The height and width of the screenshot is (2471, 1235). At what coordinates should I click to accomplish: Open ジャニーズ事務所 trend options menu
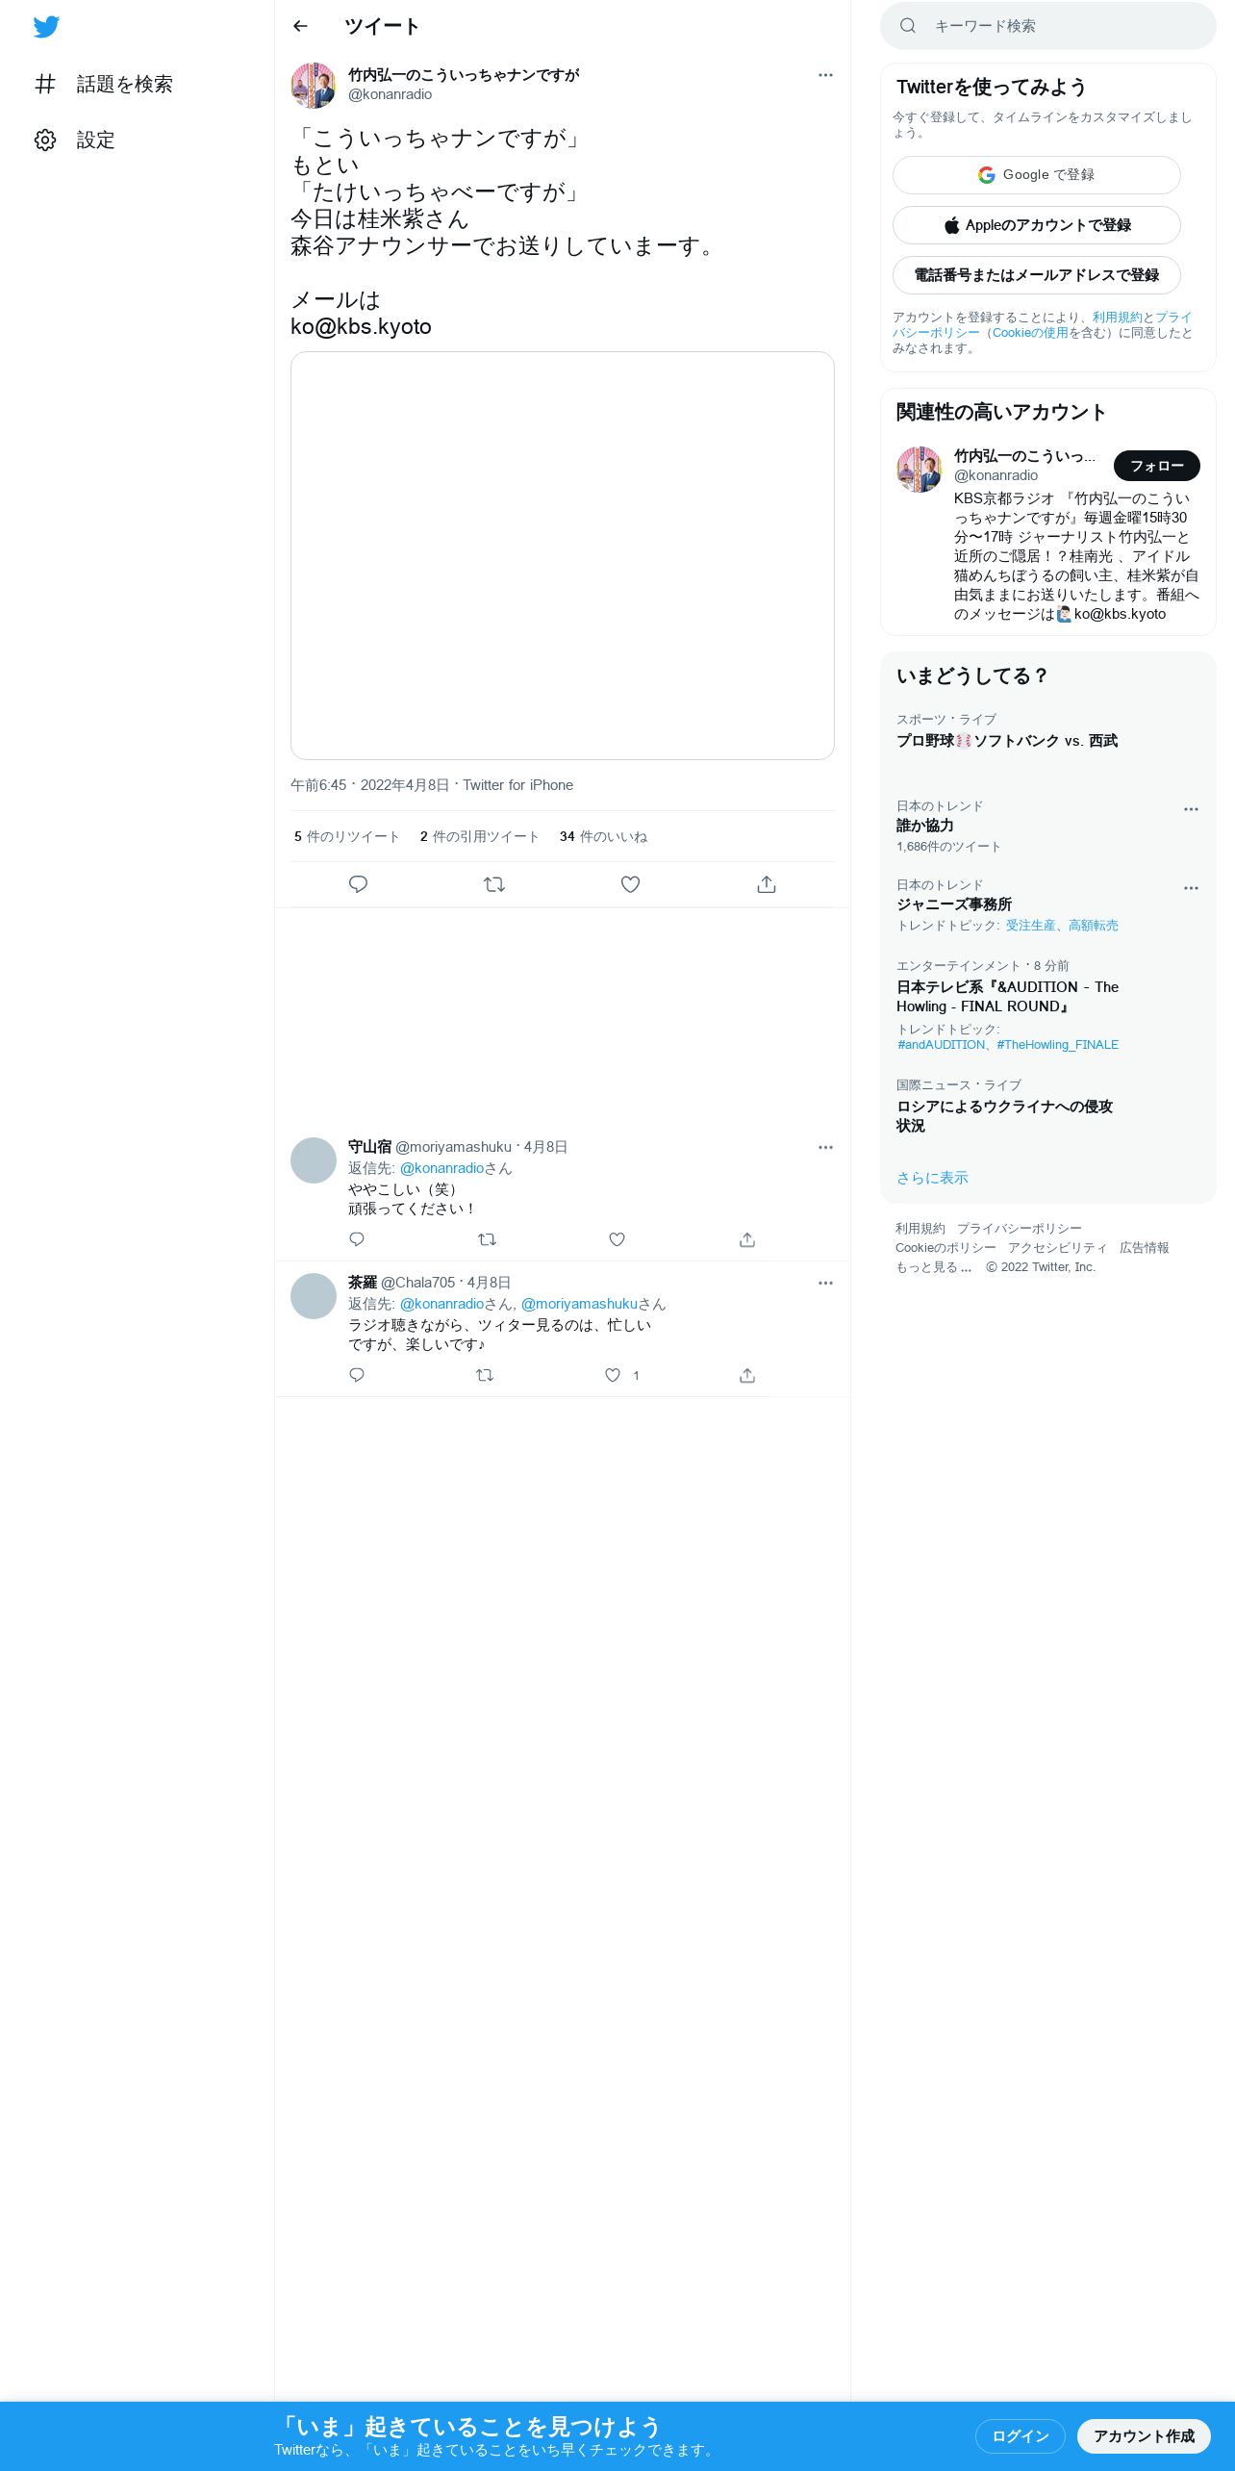(x=1191, y=888)
